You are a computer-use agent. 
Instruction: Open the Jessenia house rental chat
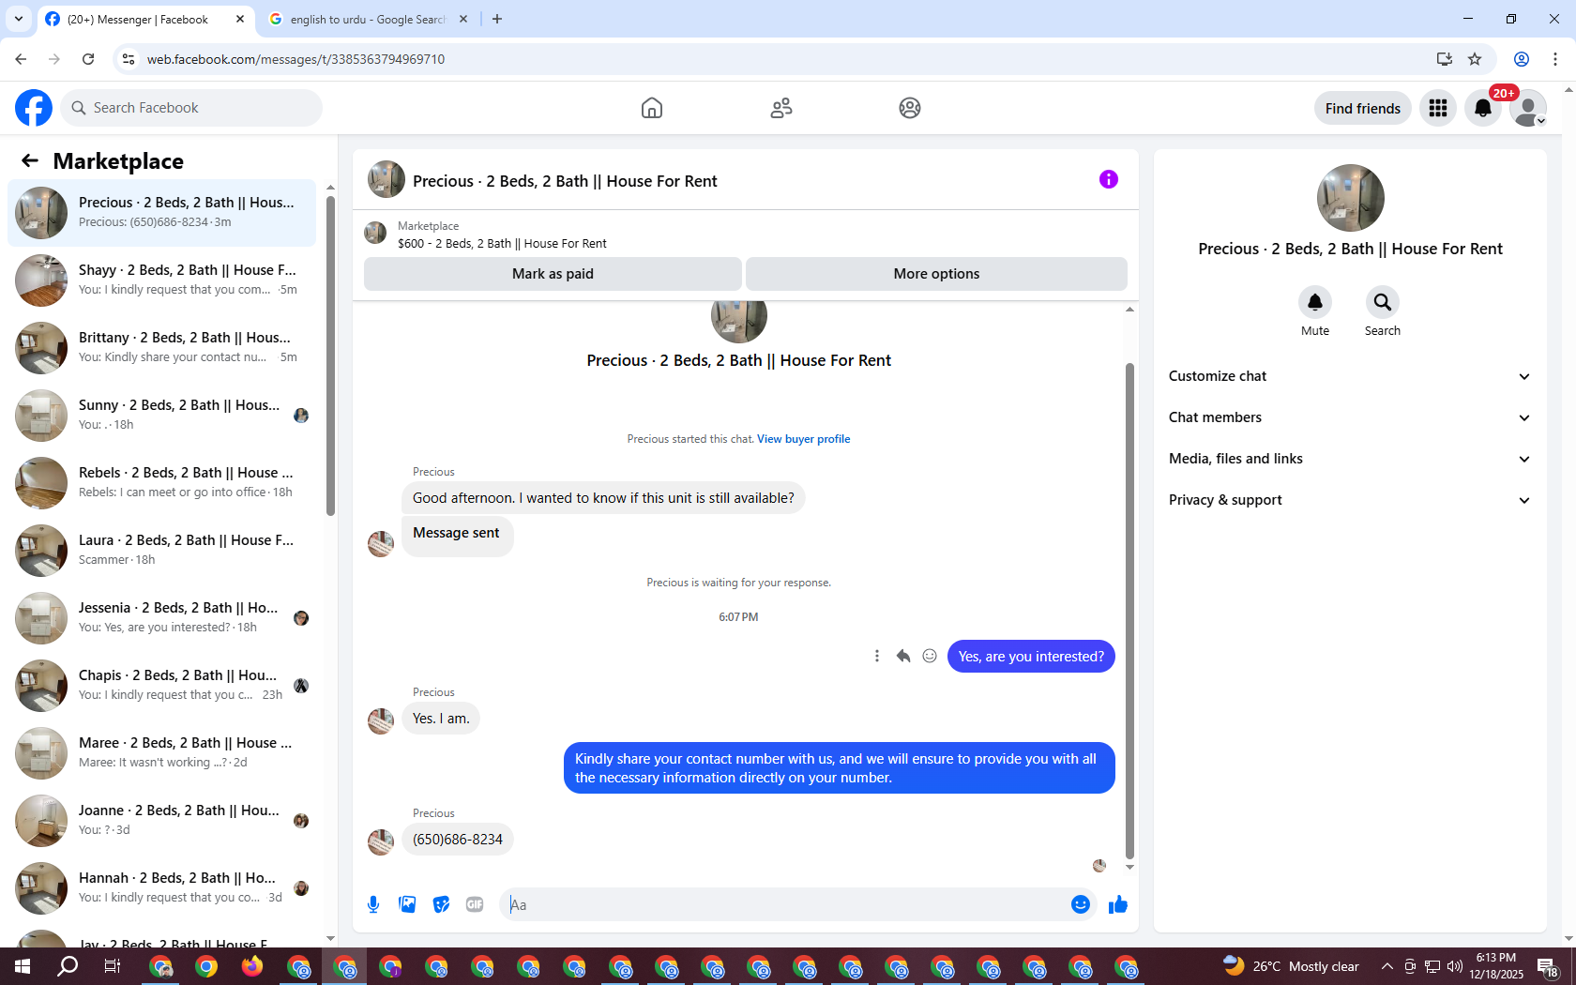[161, 618]
